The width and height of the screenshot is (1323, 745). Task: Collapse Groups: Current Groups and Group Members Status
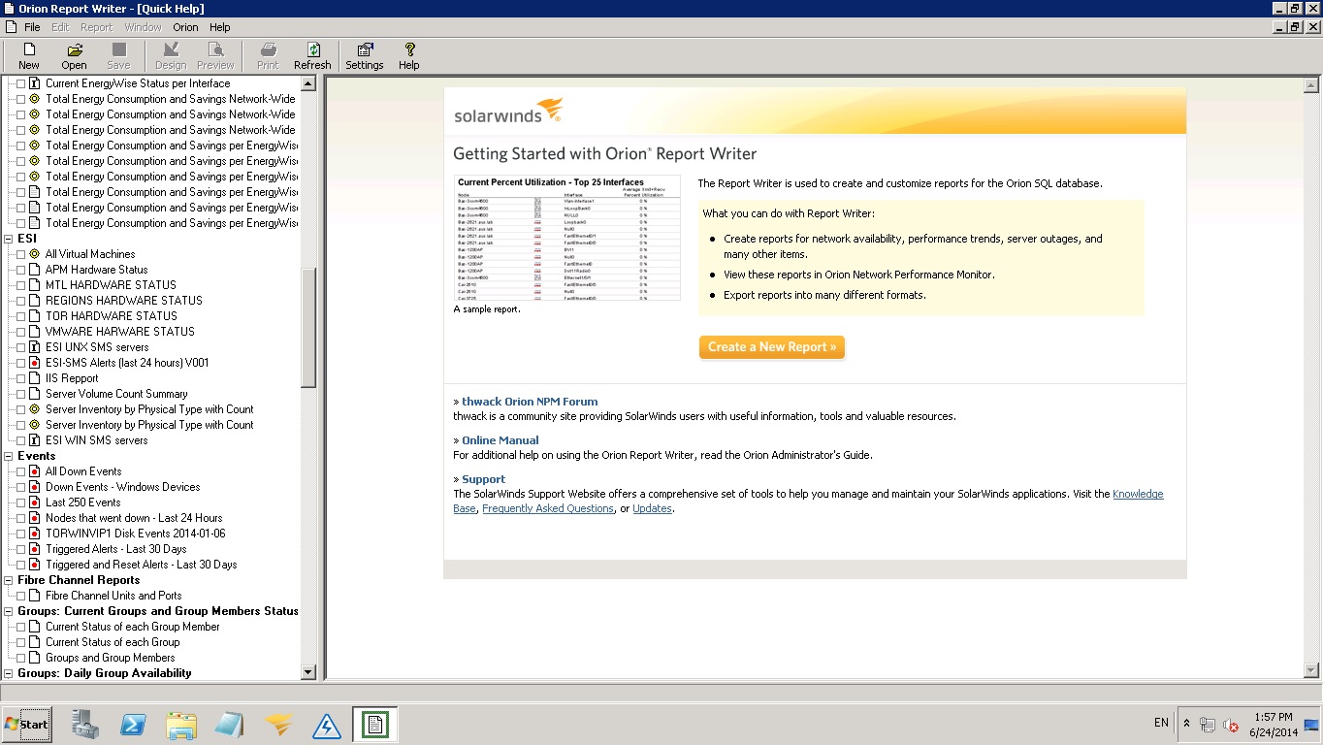[x=9, y=611]
